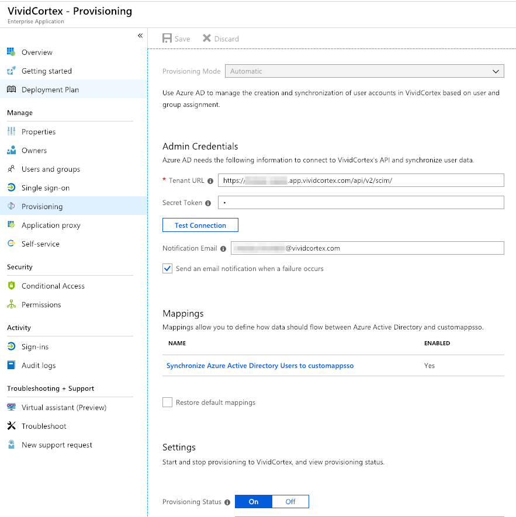
Task: Open Synchronize Azure AD Users mapping link
Action: (x=260, y=366)
